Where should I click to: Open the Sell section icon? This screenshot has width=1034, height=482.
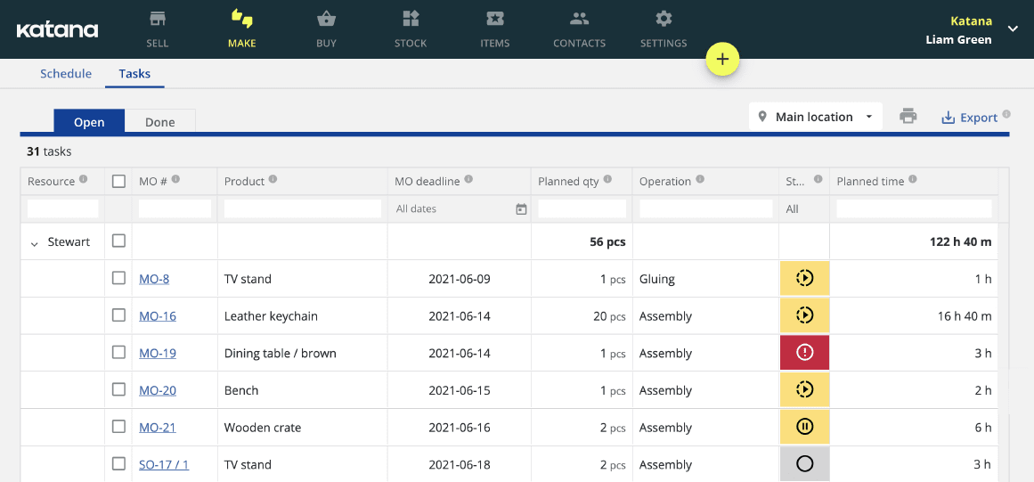click(157, 19)
